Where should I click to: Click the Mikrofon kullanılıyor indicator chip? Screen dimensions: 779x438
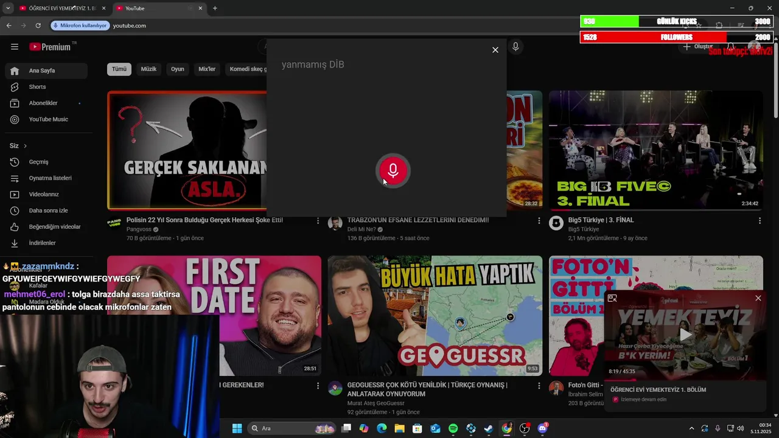pos(80,26)
